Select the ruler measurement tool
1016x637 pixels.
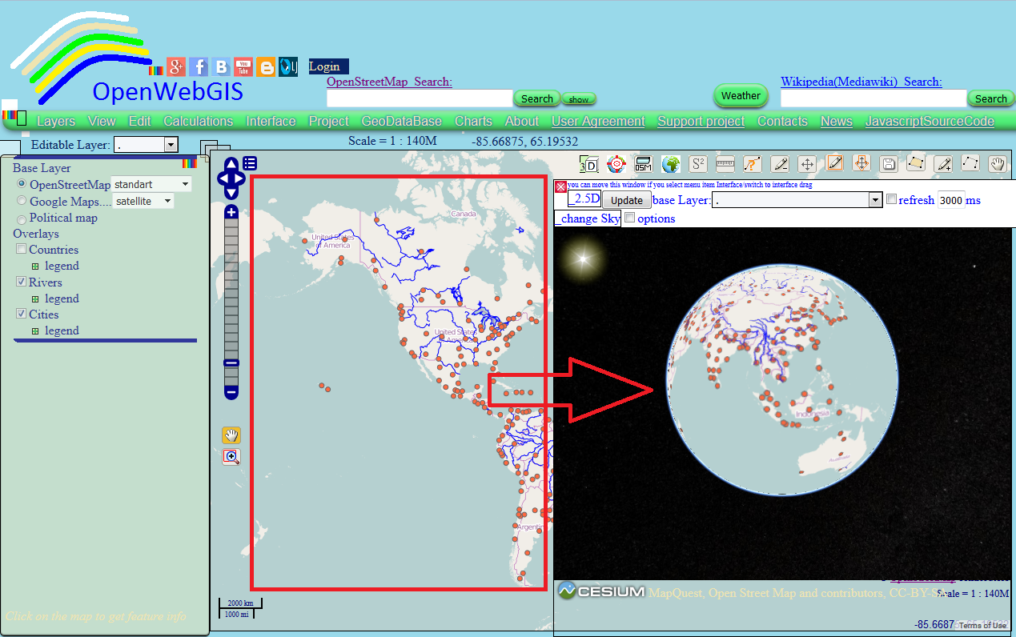(x=725, y=164)
